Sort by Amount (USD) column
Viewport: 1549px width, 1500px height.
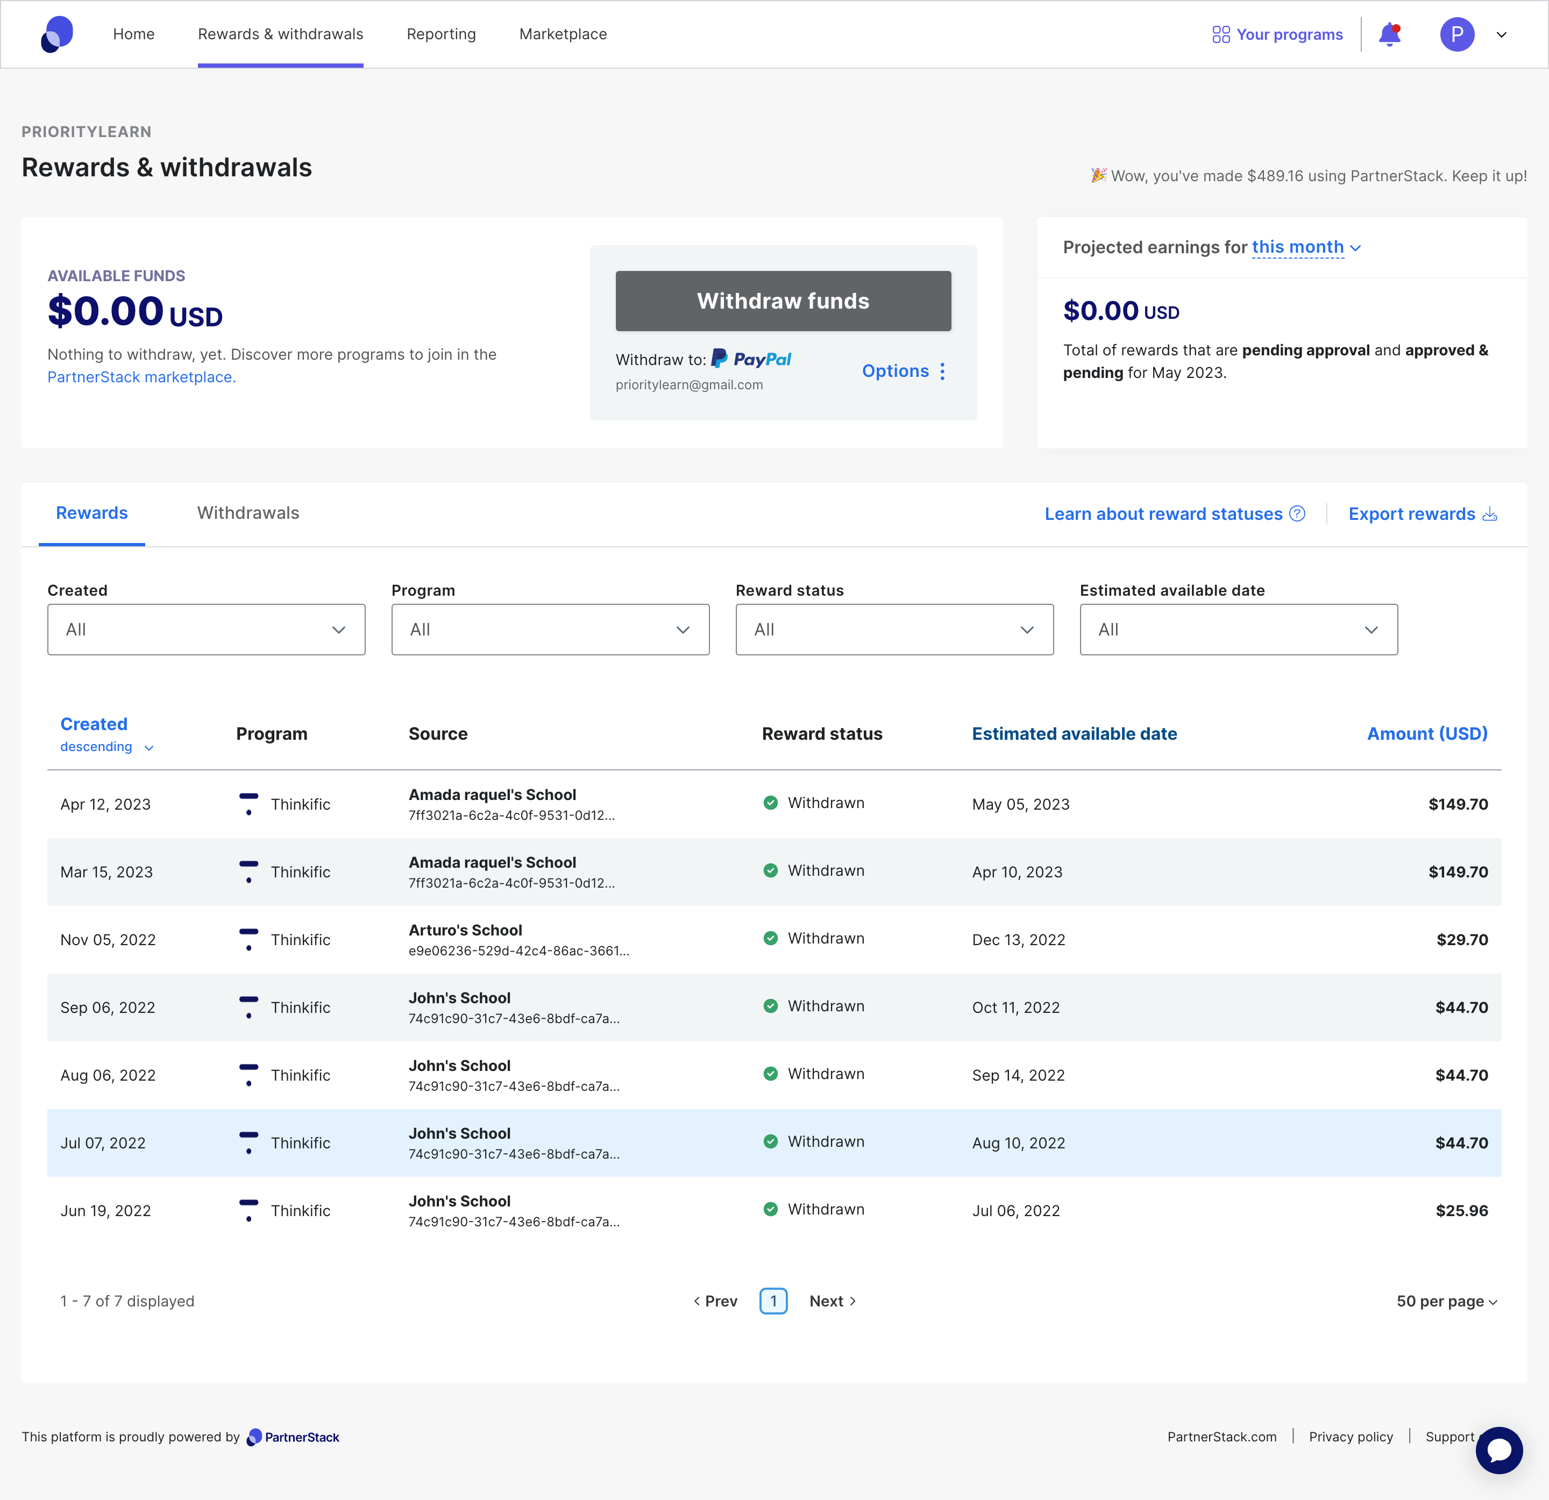(x=1427, y=734)
